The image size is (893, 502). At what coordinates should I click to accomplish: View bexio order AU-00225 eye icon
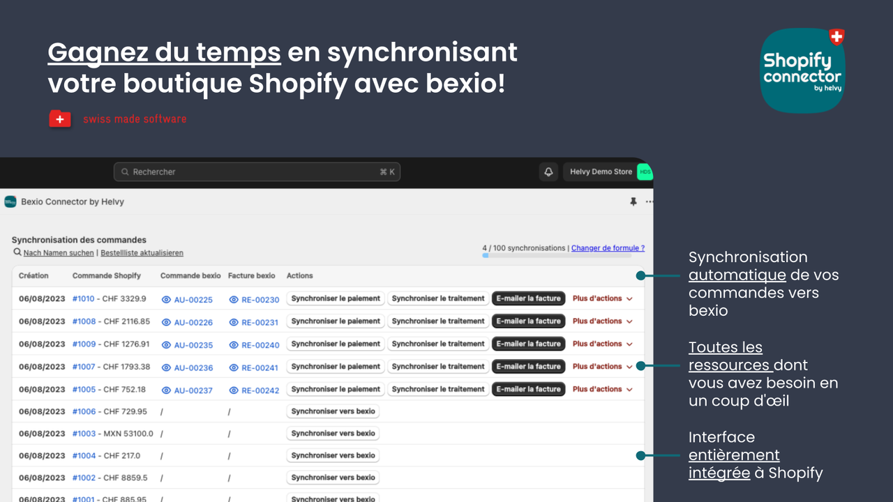coord(166,300)
